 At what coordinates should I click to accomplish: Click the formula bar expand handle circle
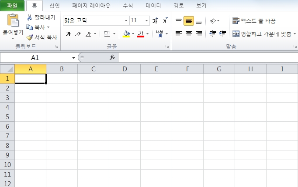82,57
